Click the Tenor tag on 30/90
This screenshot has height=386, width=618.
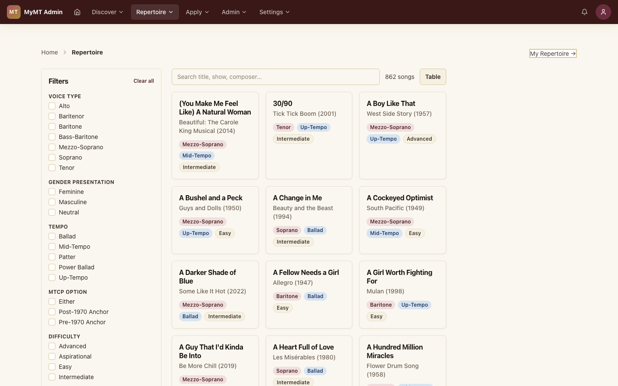[284, 127]
